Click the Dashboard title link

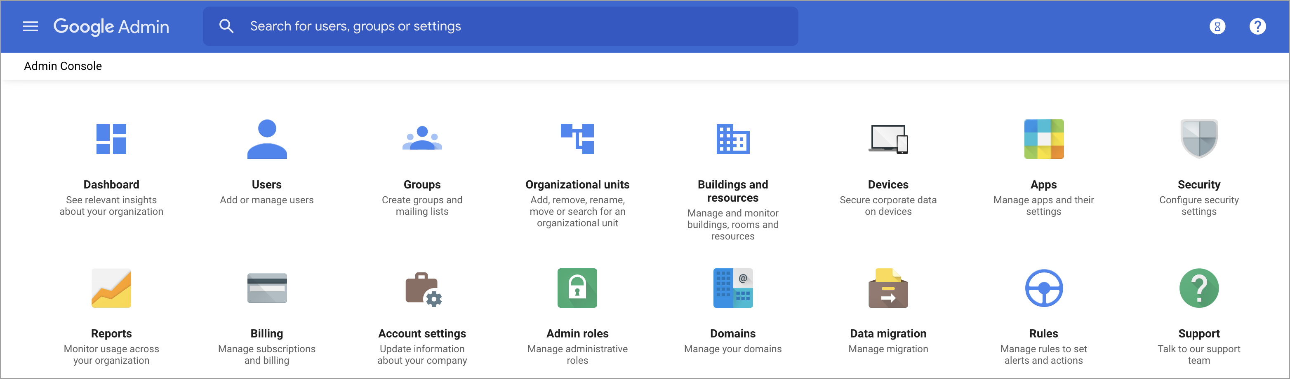click(x=111, y=184)
